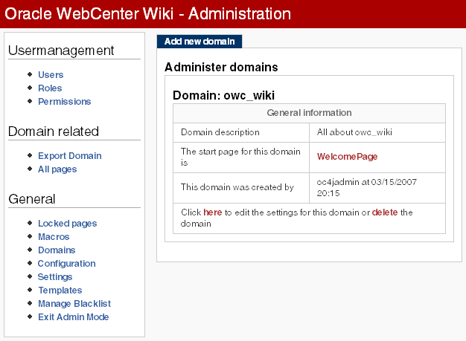Click Export Domain link
This screenshot has width=466, height=341.
coord(70,156)
